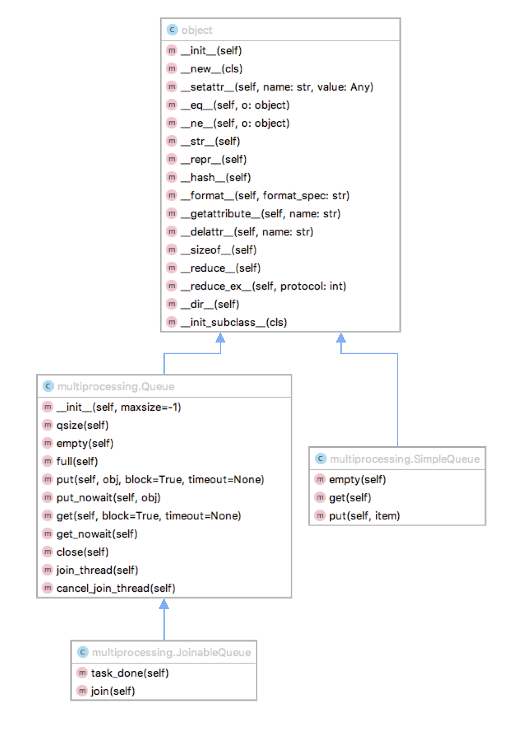Click the method icon next to get_nowait(self)
The image size is (522, 739).
[x=48, y=533]
